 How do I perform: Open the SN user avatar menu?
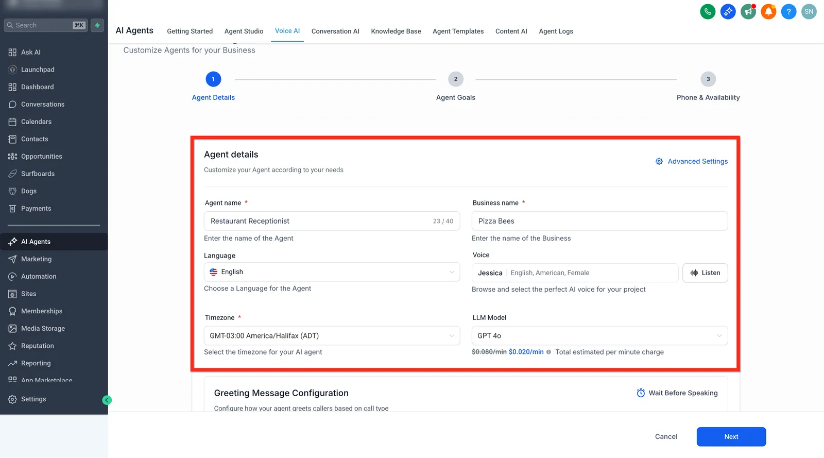809,11
